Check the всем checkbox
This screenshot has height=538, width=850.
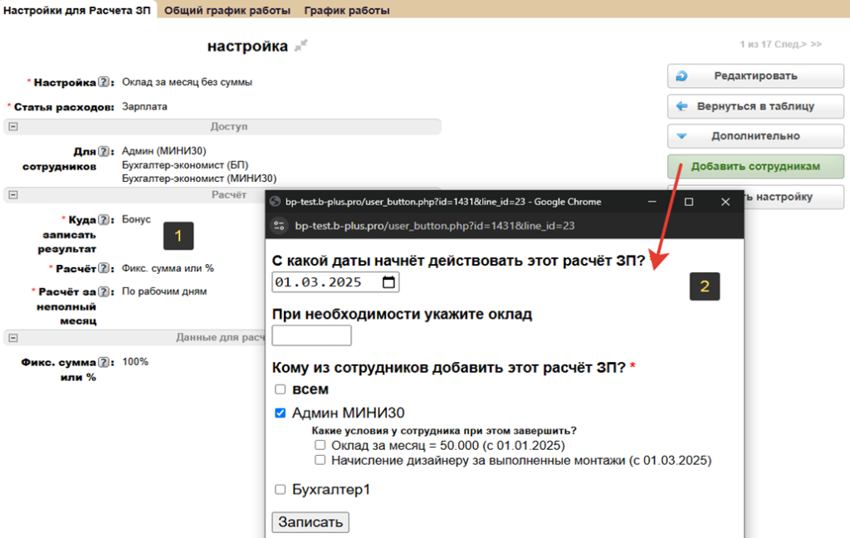tap(281, 389)
